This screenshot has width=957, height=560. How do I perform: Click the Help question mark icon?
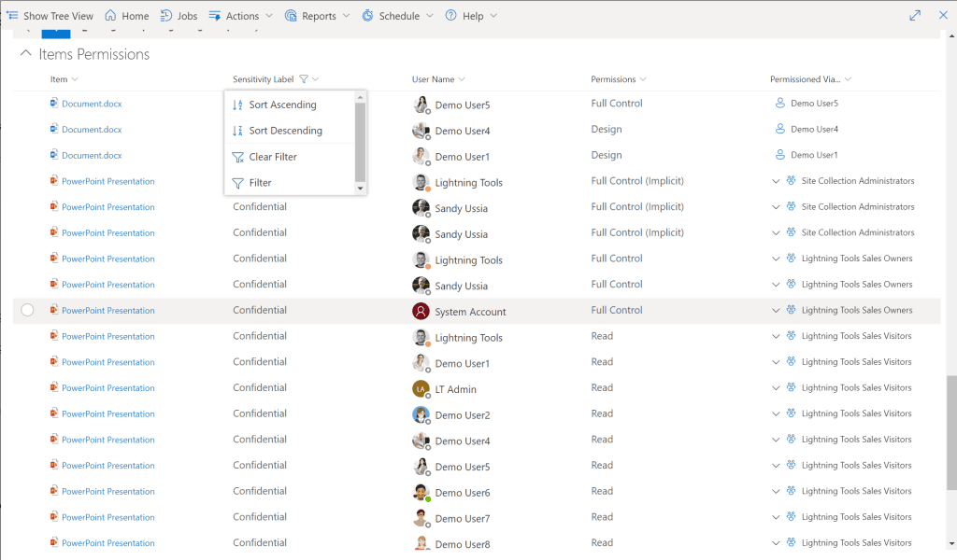tap(451, 15)
